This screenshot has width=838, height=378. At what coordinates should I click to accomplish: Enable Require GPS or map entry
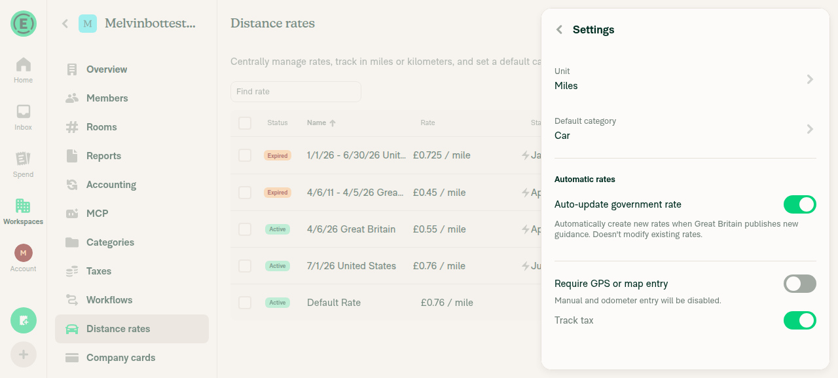pos(800,284)
